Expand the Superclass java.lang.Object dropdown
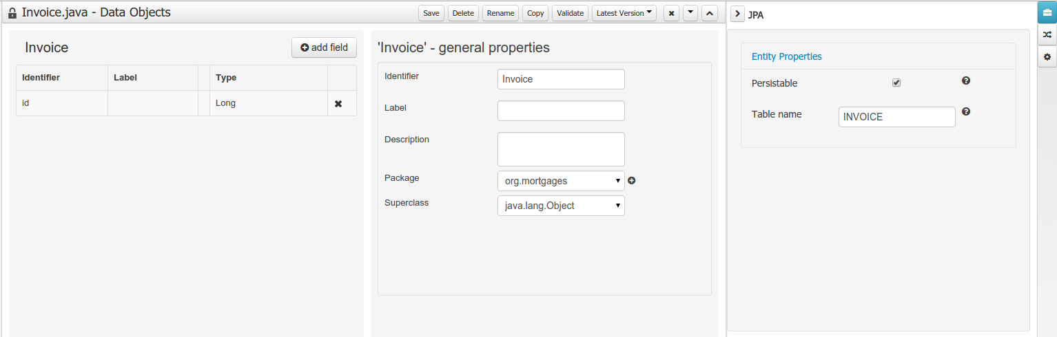Viewport: 1057px width, 337px height. (561, 206)
